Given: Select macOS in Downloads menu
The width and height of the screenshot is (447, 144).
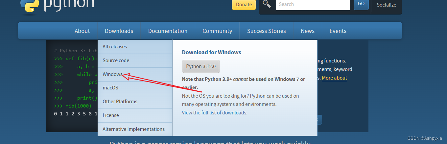Looking at the screenshot, I should point(135,88).
